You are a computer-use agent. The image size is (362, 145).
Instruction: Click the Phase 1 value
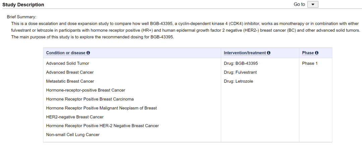click(310, 63)
